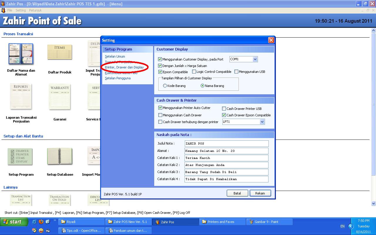This screenshot has height=235, width=376.
Task: Click the main window scrollbar down arrow
Action: coord(374,203)
